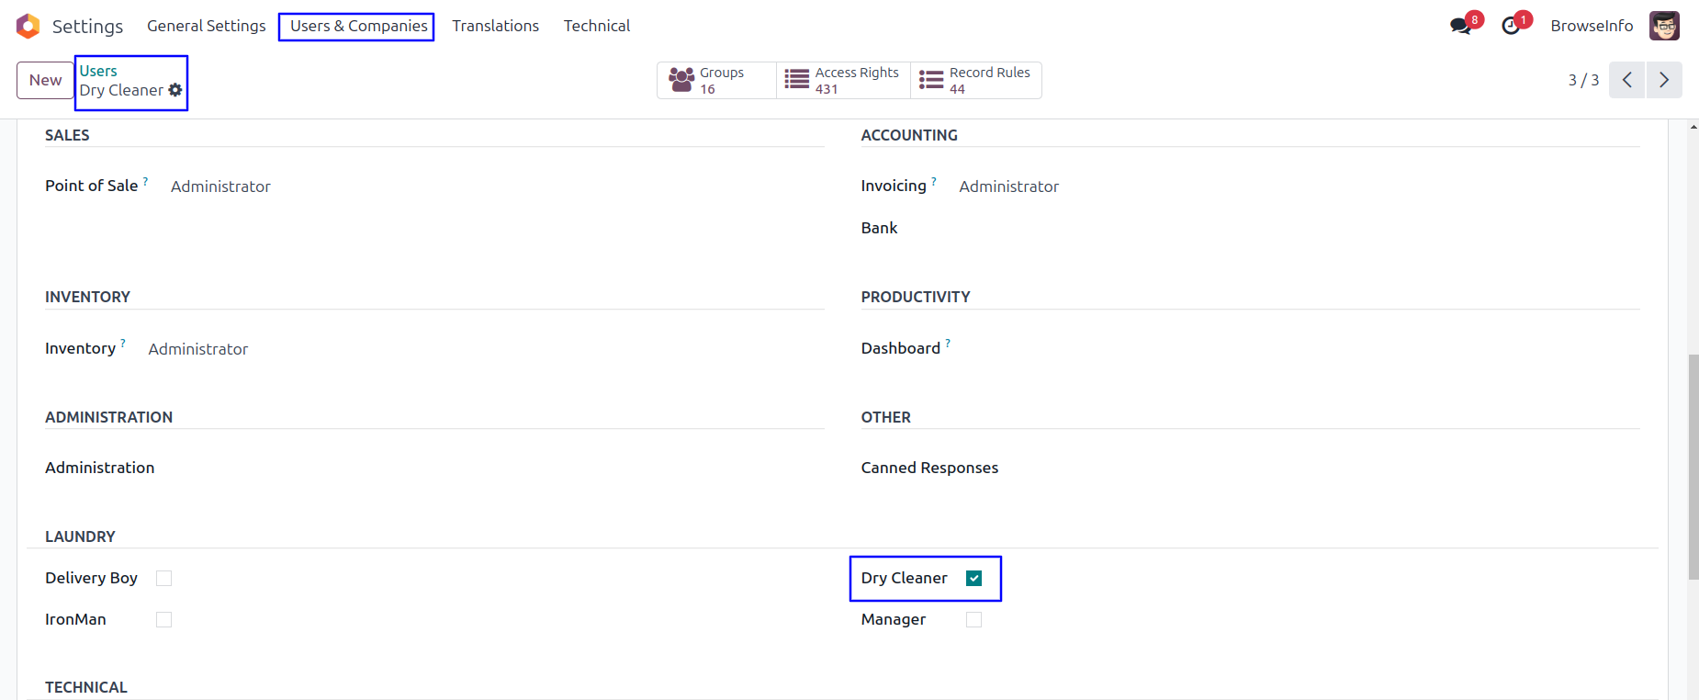Go to previous user record arrow

1626,80
